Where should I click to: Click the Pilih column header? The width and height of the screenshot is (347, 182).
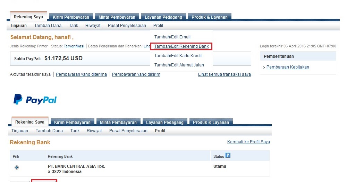click(16, 156)
